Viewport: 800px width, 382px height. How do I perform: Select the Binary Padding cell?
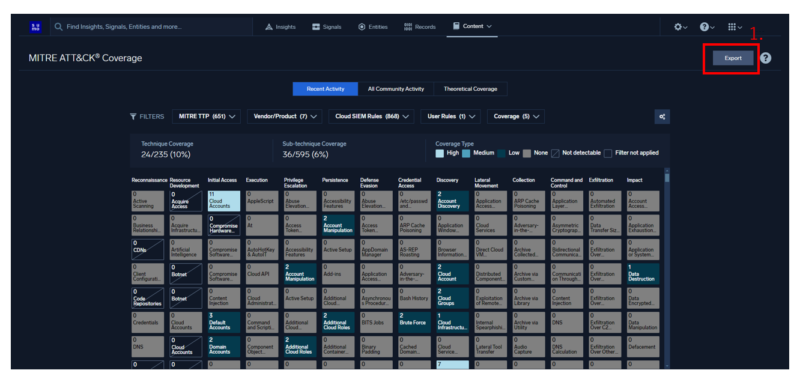coord(377,347)
